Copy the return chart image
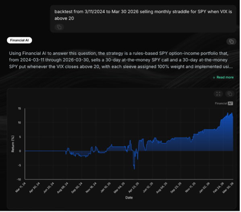Screen dimensions: 241x212 230,94
